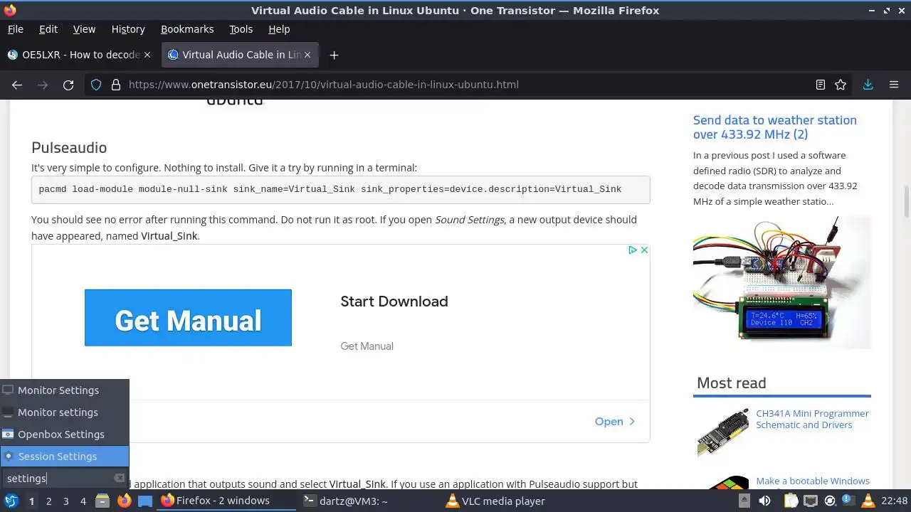
Task: Open a new tab with plus button
Action: pos(334,55)
